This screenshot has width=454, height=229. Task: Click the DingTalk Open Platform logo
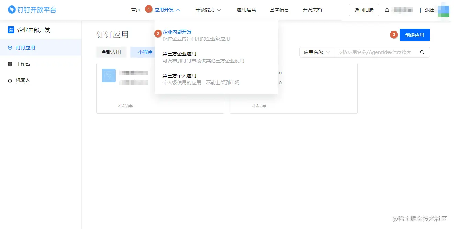coord(32,10)
